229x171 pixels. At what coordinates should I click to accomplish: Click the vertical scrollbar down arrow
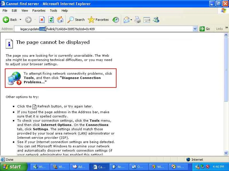(x=226, y=153)
